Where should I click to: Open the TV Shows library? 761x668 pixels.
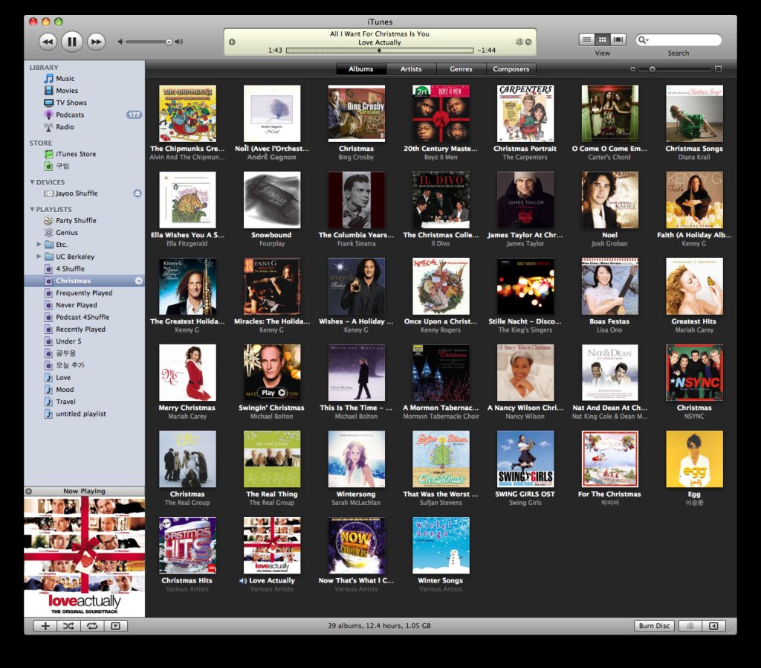point(71,103)
